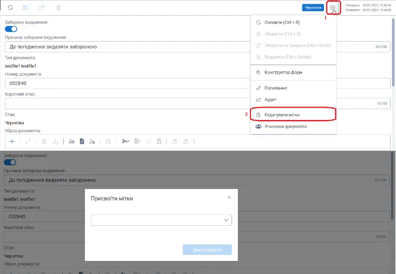
Task: Click the scanner icon in file toolbar
Action: [x=71, y=142]
